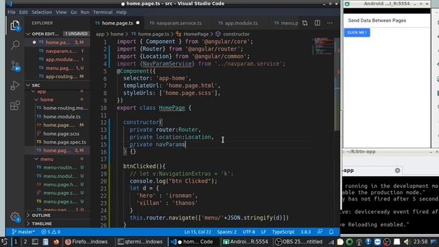
Task: Switch to OBS window in taskbar
Action: pos(299,242)
